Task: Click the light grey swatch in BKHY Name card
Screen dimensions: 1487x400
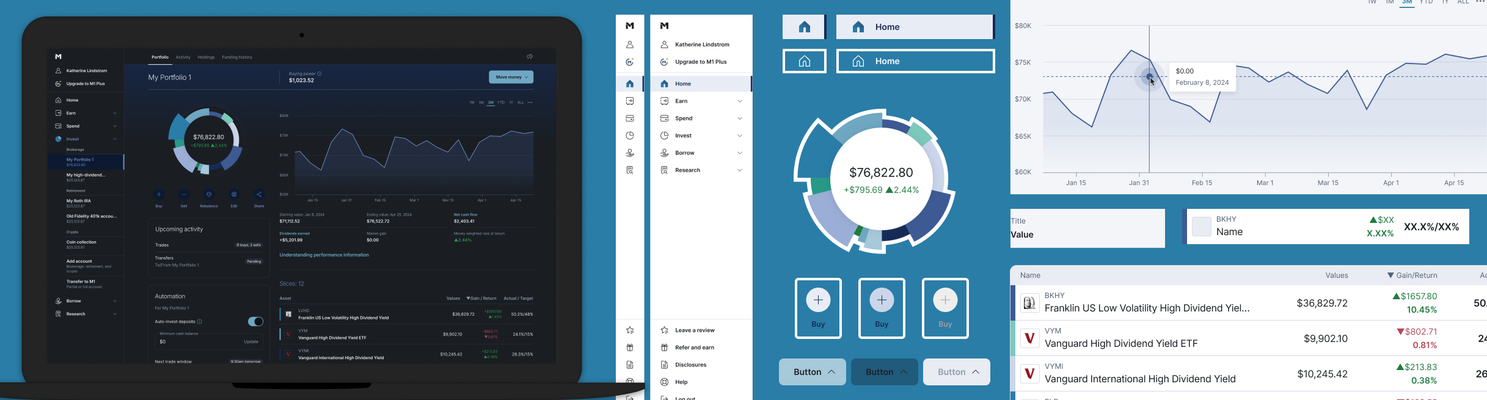Action: pyautogui.click(x=1201, y=227)
